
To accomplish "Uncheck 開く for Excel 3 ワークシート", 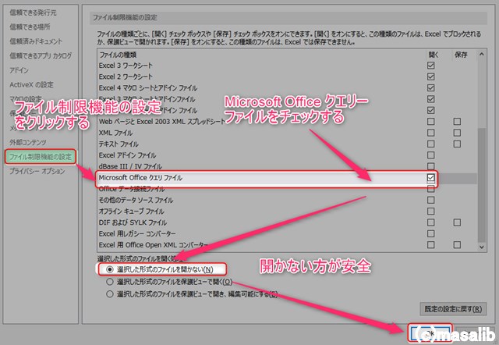I will click(x=430, y=66).
